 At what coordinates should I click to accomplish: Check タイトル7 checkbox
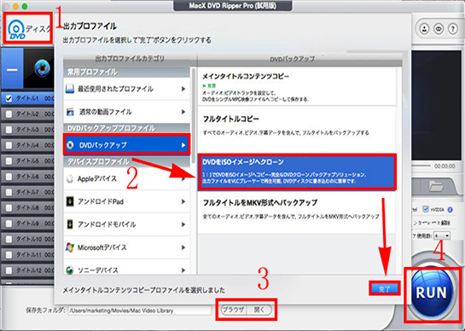9,192
